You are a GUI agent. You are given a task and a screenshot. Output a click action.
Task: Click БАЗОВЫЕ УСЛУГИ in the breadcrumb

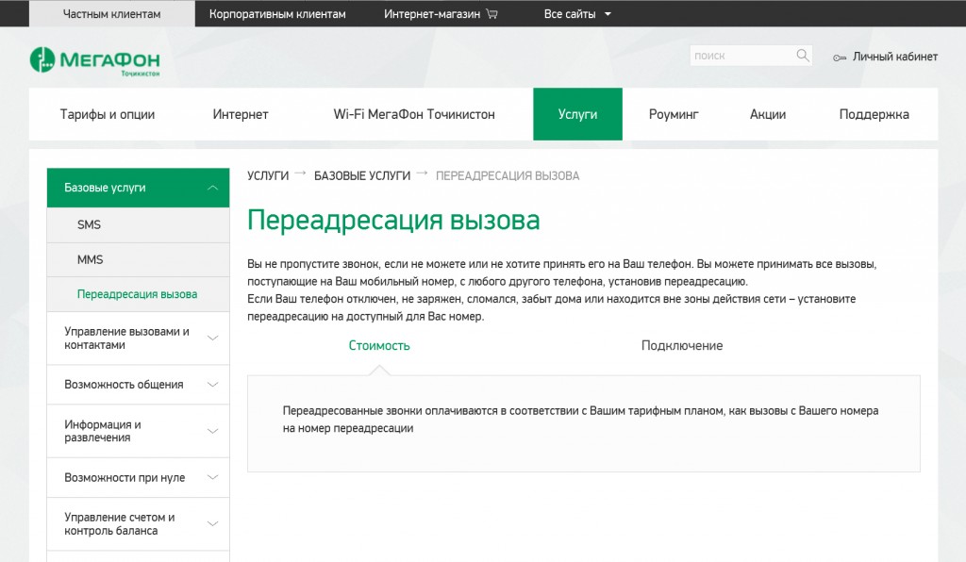point(361,176)
